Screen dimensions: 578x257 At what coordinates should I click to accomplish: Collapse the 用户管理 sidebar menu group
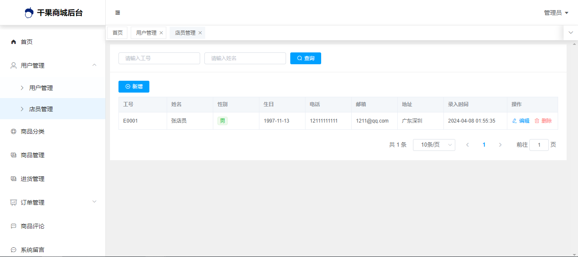tap(94, 65)
